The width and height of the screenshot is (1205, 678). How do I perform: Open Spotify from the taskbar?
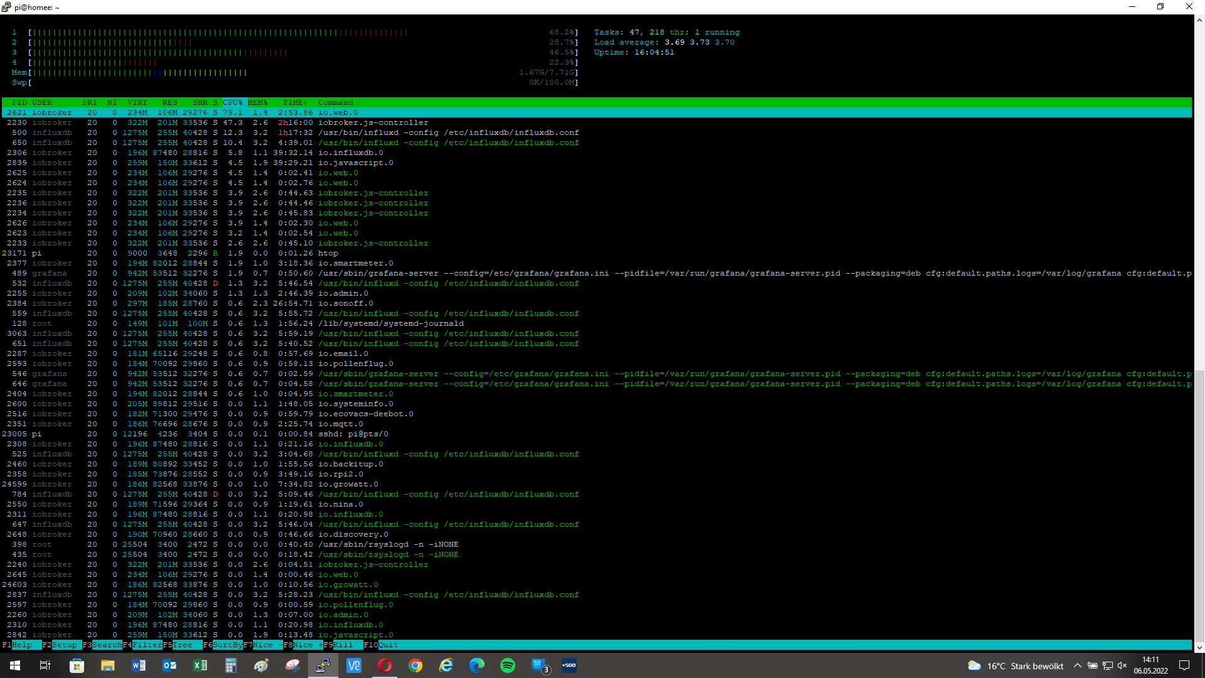pyautogui.click(x=507, y=665)
